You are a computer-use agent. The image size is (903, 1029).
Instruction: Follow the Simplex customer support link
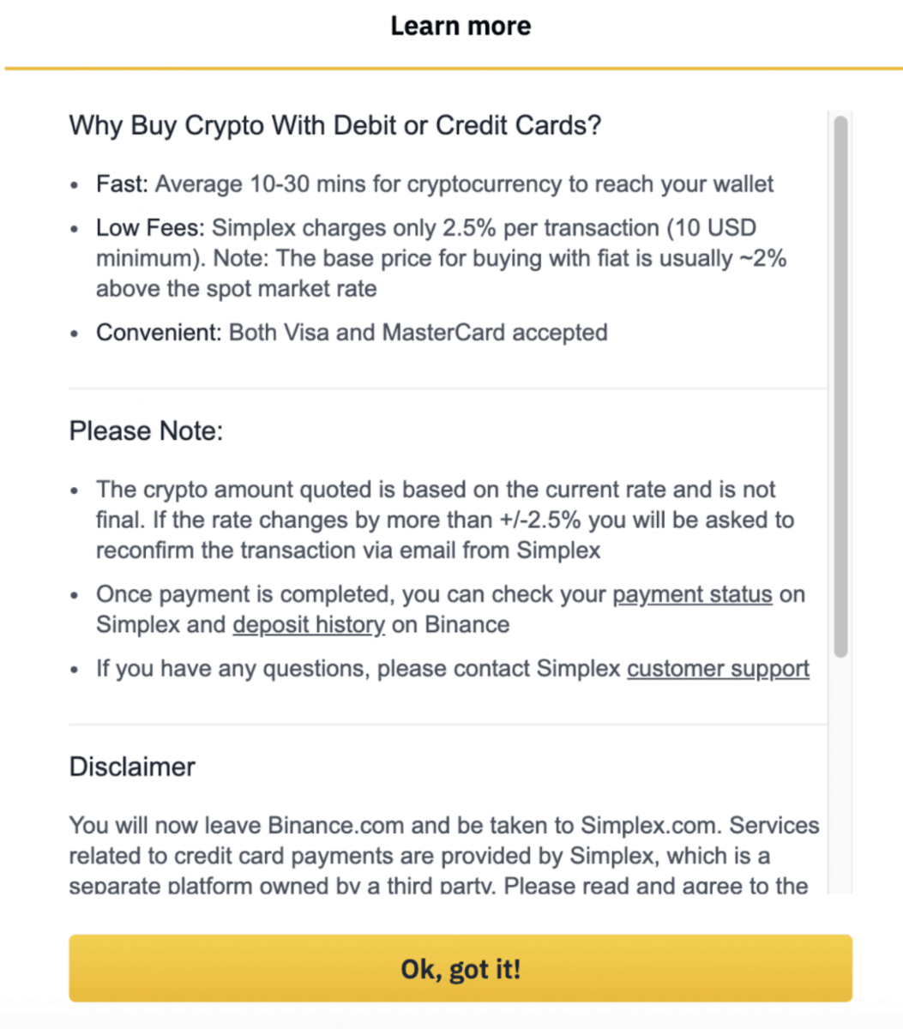click(718, 669)
